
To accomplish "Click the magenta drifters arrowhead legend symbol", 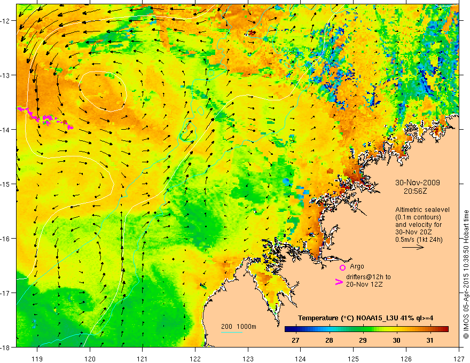I will click(339, 282).
